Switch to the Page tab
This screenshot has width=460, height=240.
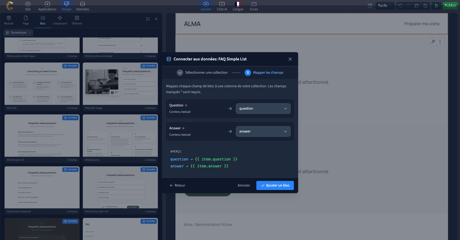(26, 20)
